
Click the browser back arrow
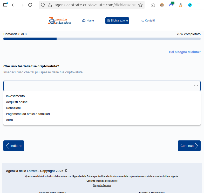tap(13, 5)
